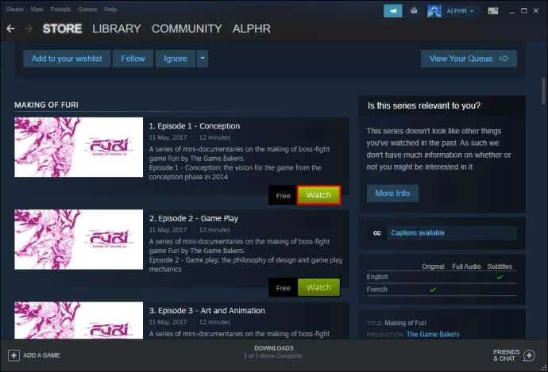Open The Game Bakers production link
548x372 pixels.
(x=433, y=334)
